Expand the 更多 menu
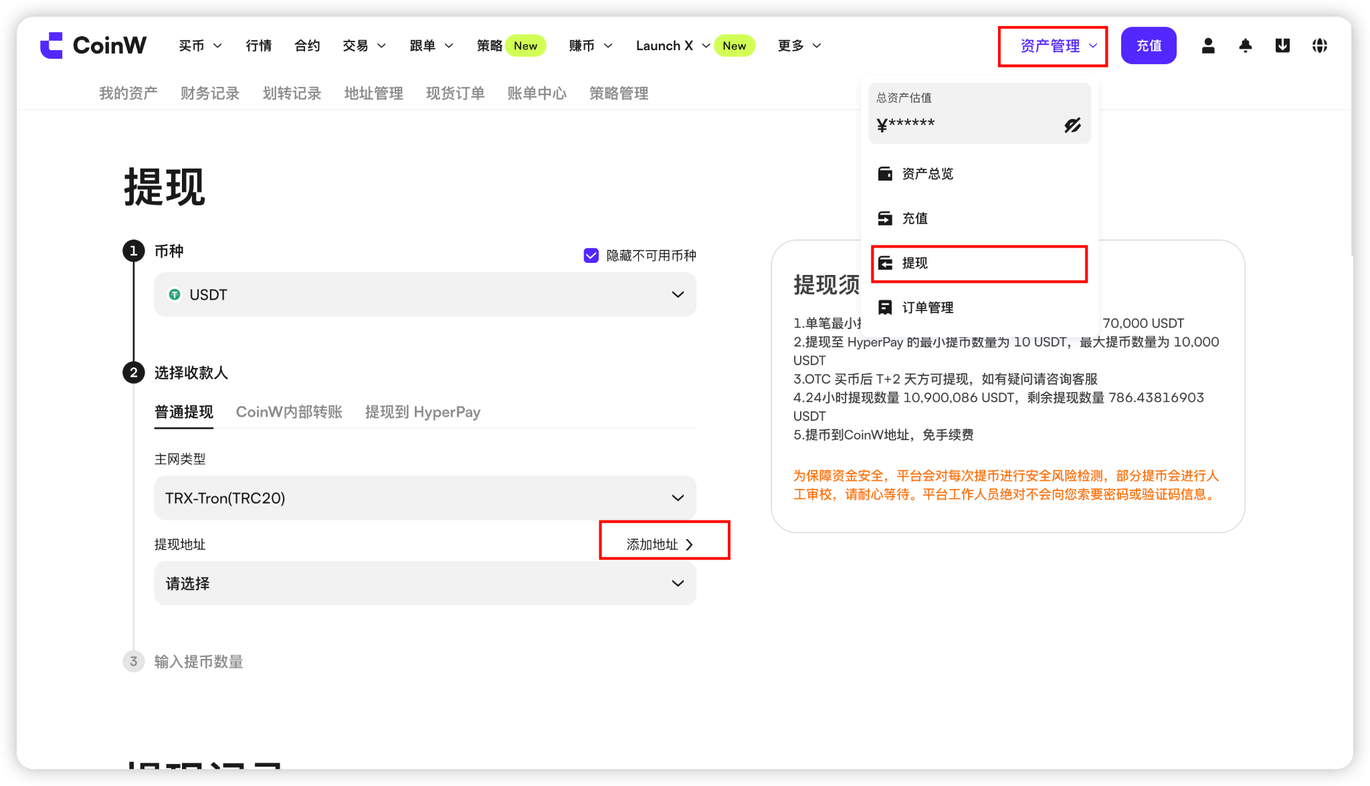Viewport: 1370px width, 786px height. click(x=799, y=45)
